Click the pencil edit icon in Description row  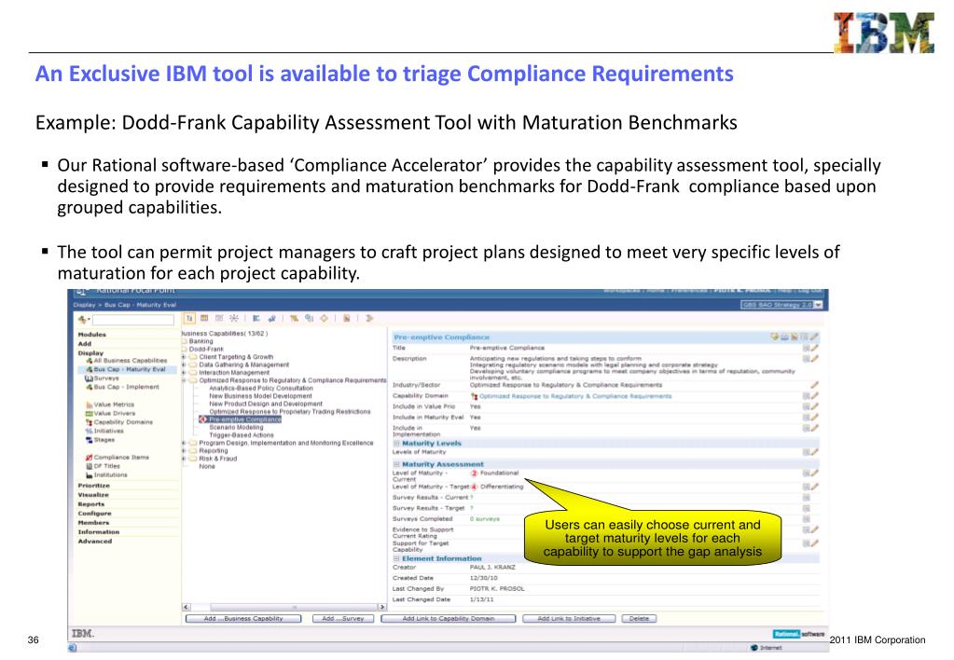tap(814, 359)
